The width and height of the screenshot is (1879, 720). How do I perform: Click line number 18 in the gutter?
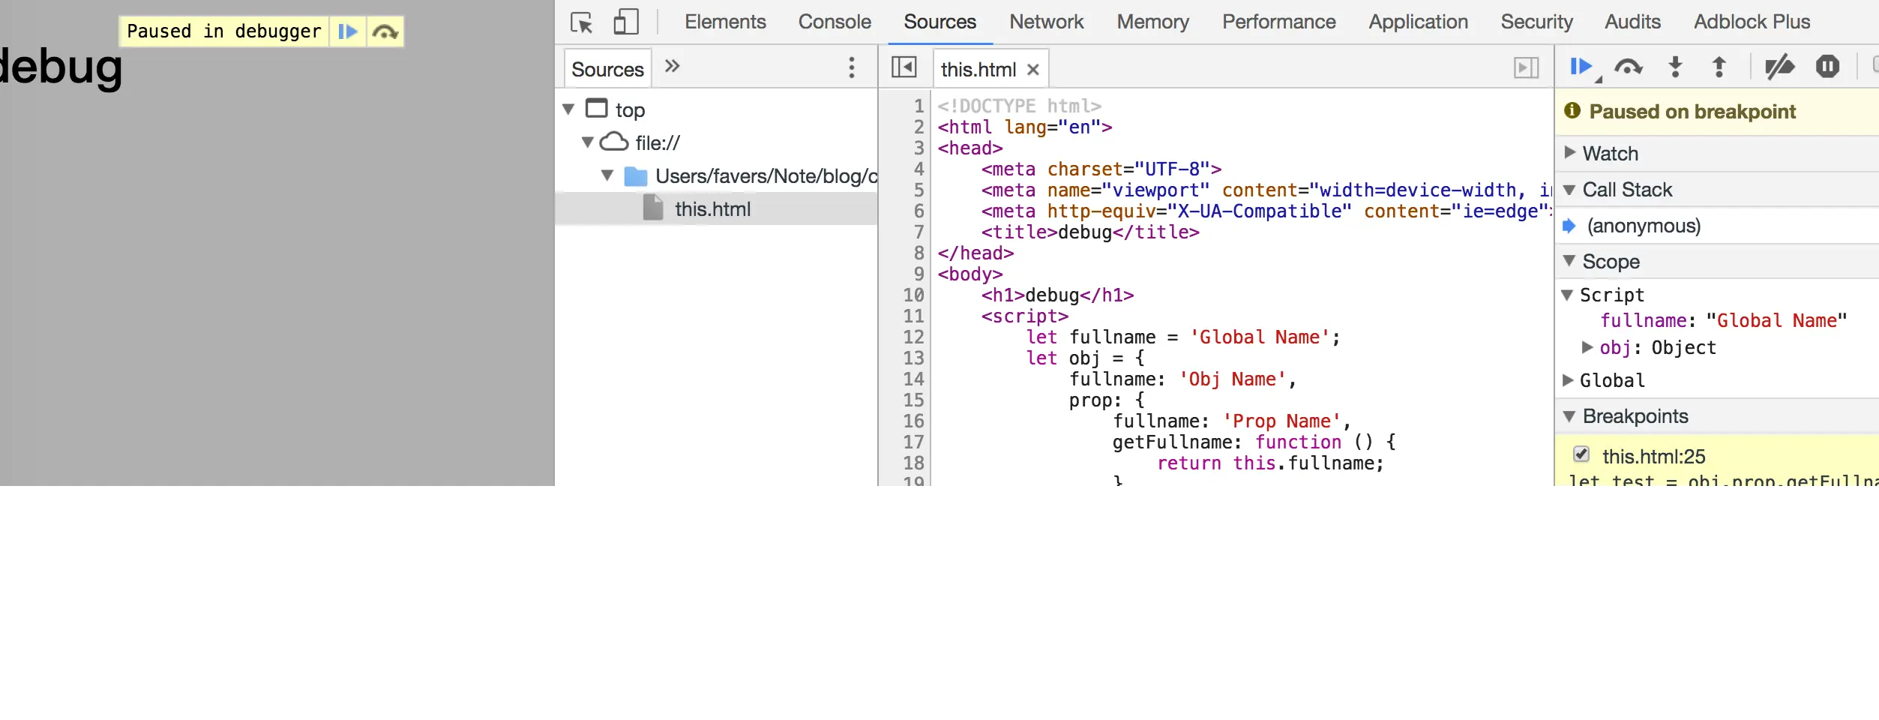coord(913,463)
